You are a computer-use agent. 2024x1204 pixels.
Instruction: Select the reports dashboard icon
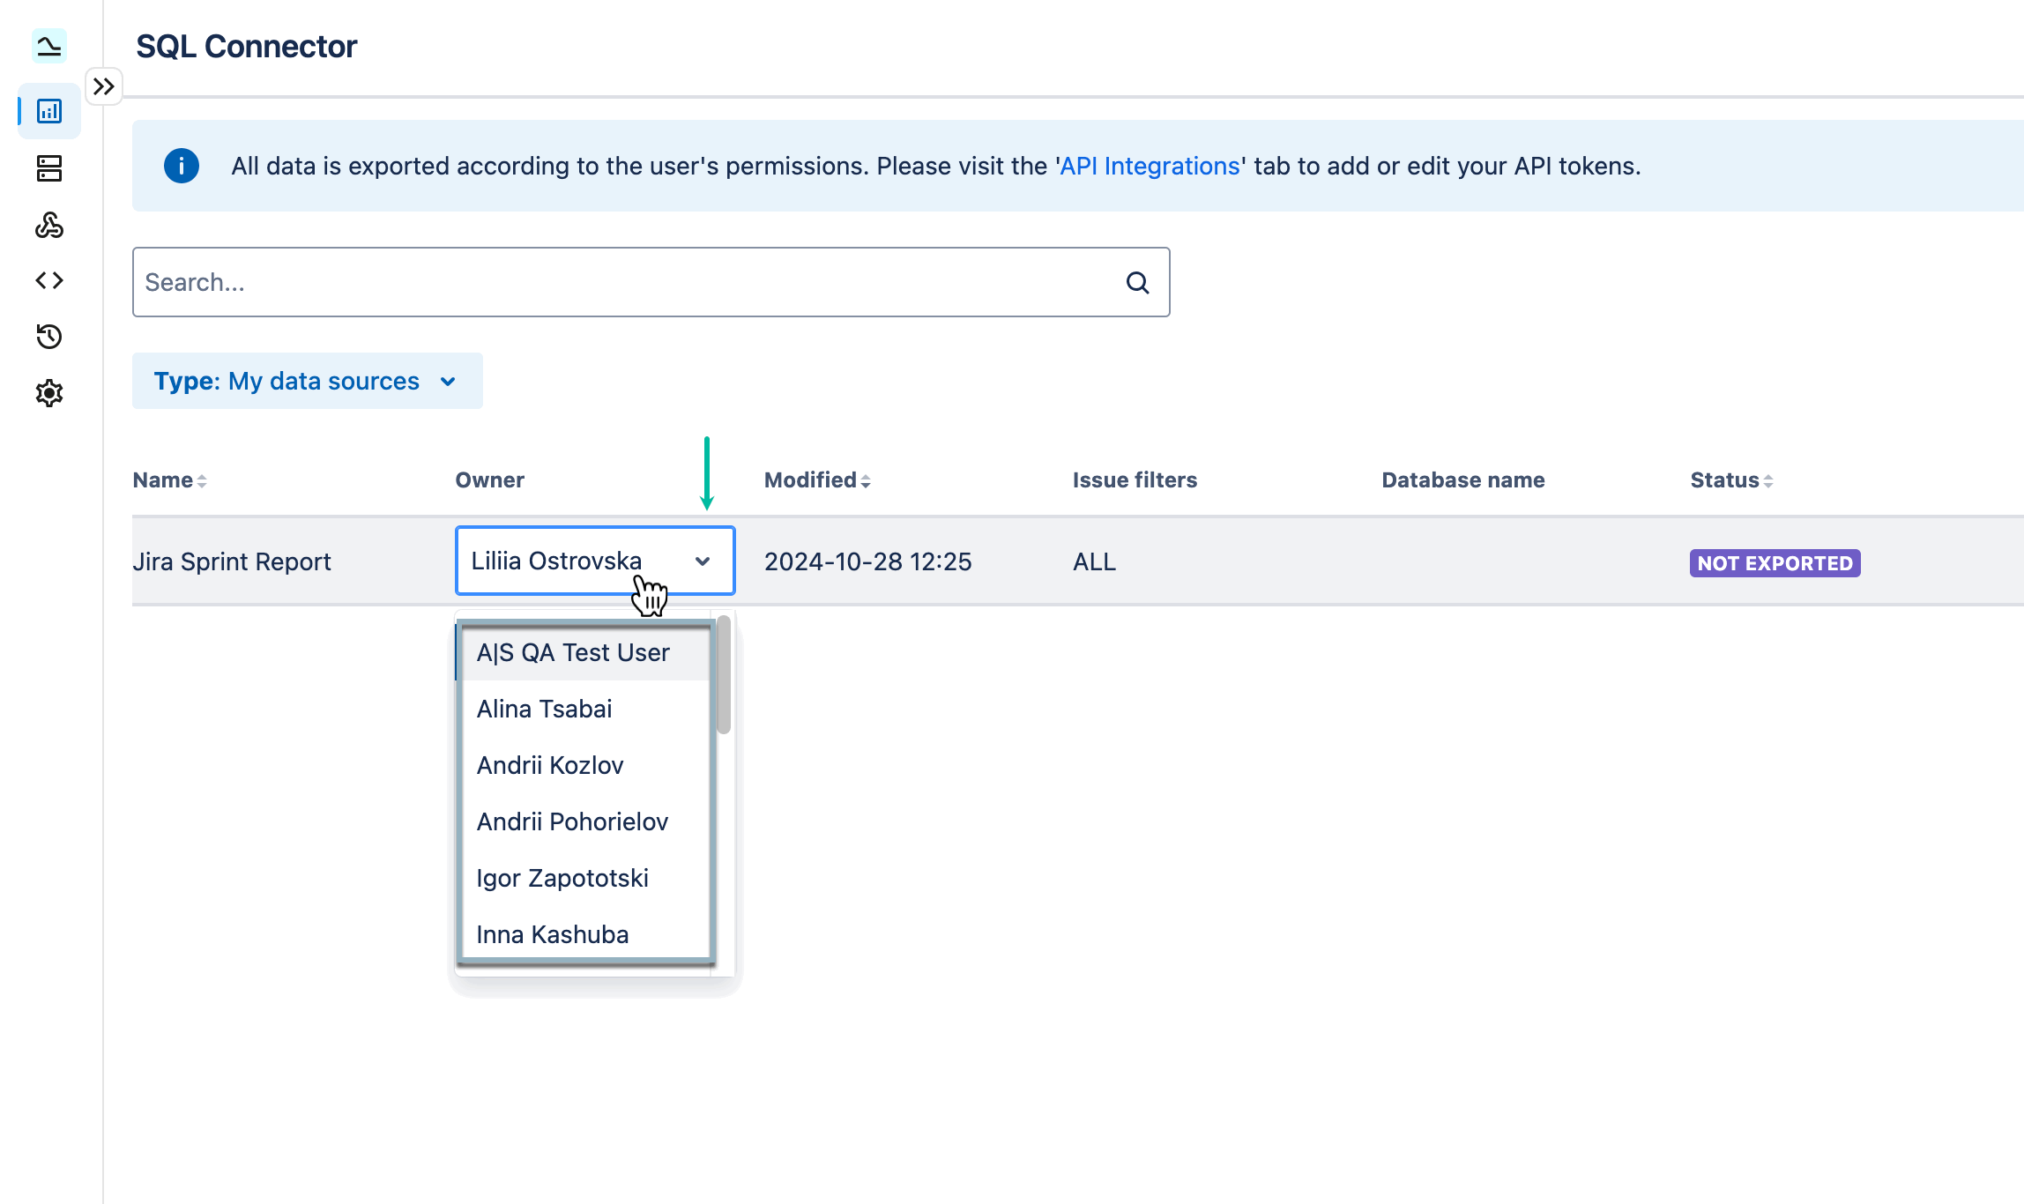(x=48, y=111)
